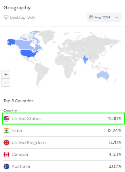Click the desktop monitor icon
The width and height of the screenshot is (125, 172).
[x=6, y=17]
